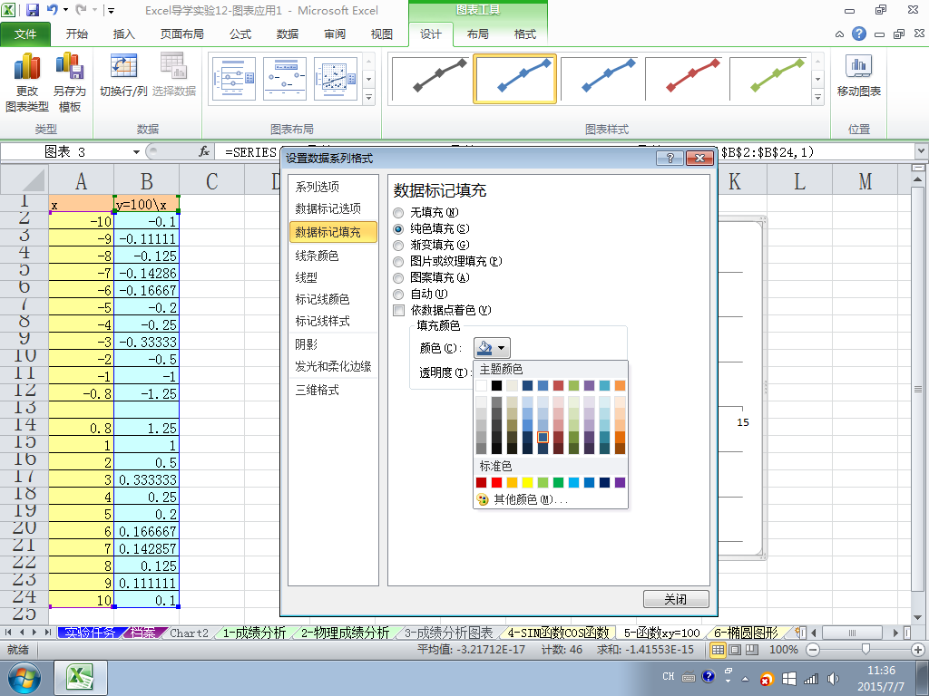
Task: Minimize the ribbon with caret icon
Action: click(839, 34)
